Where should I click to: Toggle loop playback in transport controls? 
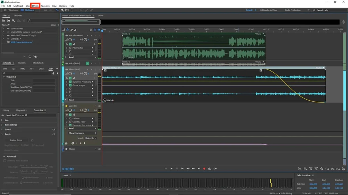209,169
